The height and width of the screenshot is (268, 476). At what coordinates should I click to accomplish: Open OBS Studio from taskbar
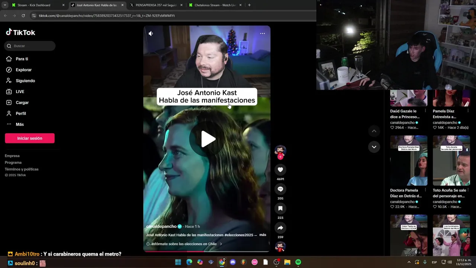point(276,262)
